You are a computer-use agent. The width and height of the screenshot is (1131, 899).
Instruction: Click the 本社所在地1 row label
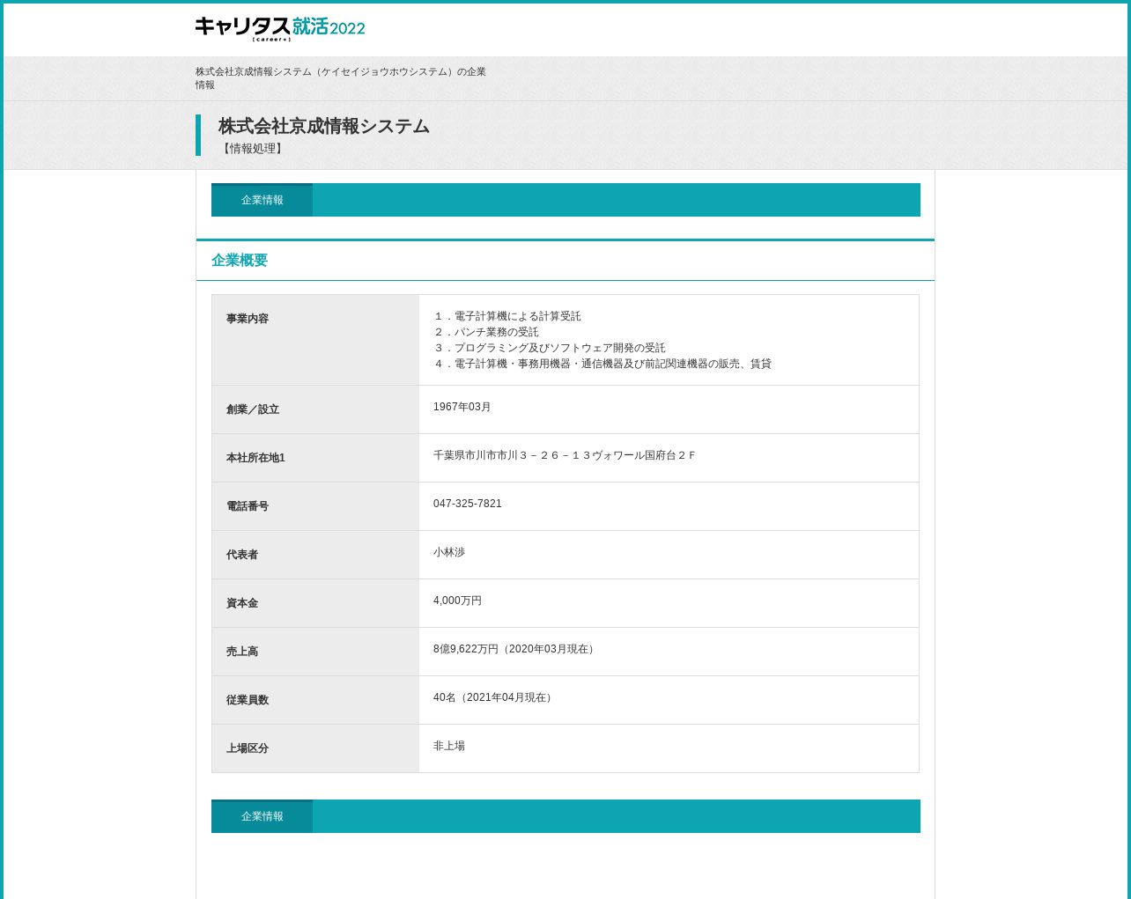[255, 458]
